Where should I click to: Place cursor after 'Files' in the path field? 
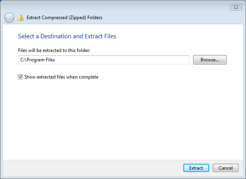pyautogui.click(x=55, y=60)
